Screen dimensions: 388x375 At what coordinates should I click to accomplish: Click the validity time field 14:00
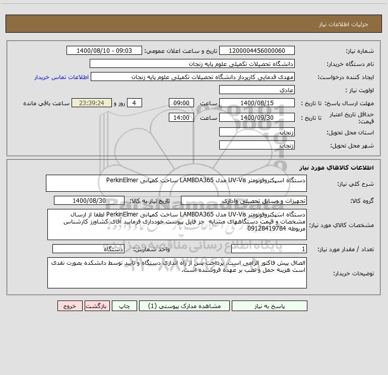181,117
